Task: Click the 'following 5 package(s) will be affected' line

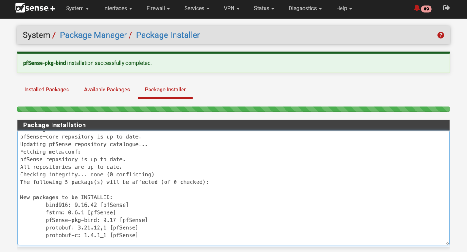Action: pos(114,182)
